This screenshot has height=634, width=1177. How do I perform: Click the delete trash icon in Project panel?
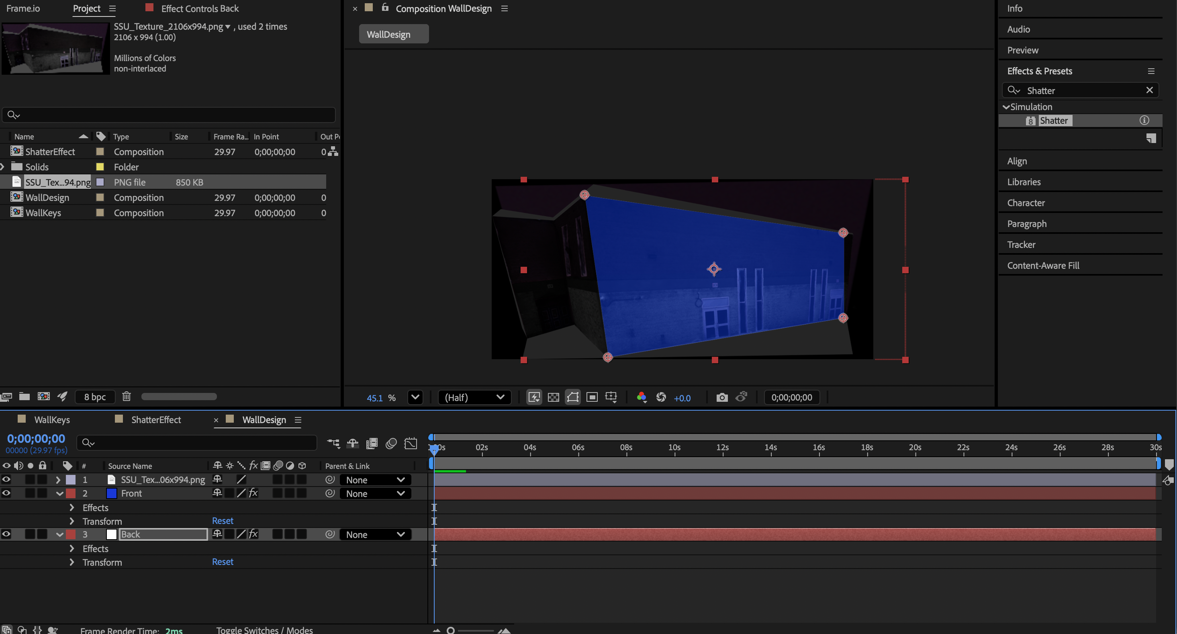127,396
